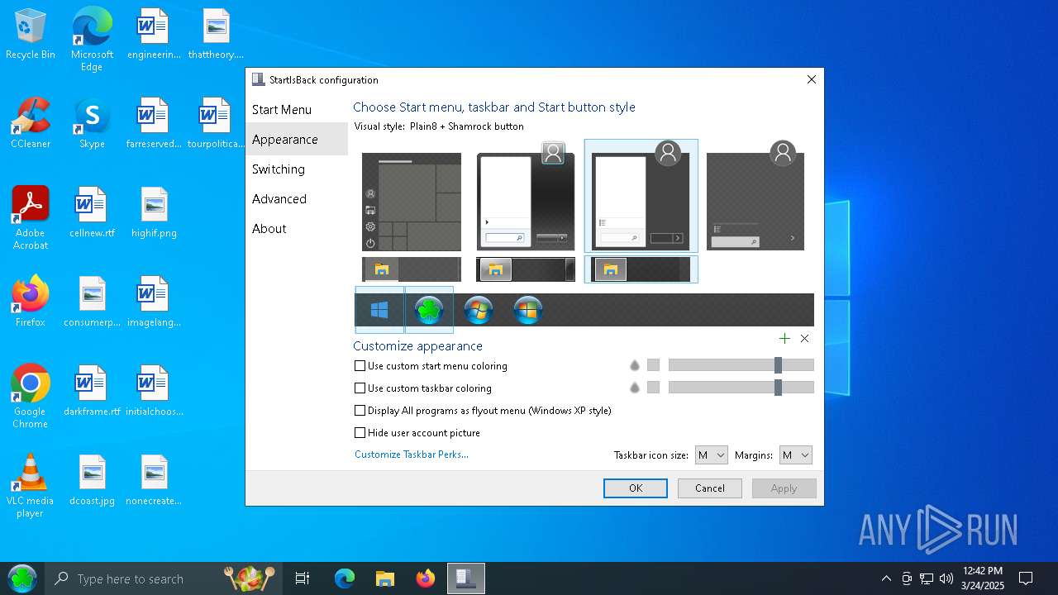
Task: Select the Windows 10 logo start button style
Action: pyautogui.click(x=379, y=310)
